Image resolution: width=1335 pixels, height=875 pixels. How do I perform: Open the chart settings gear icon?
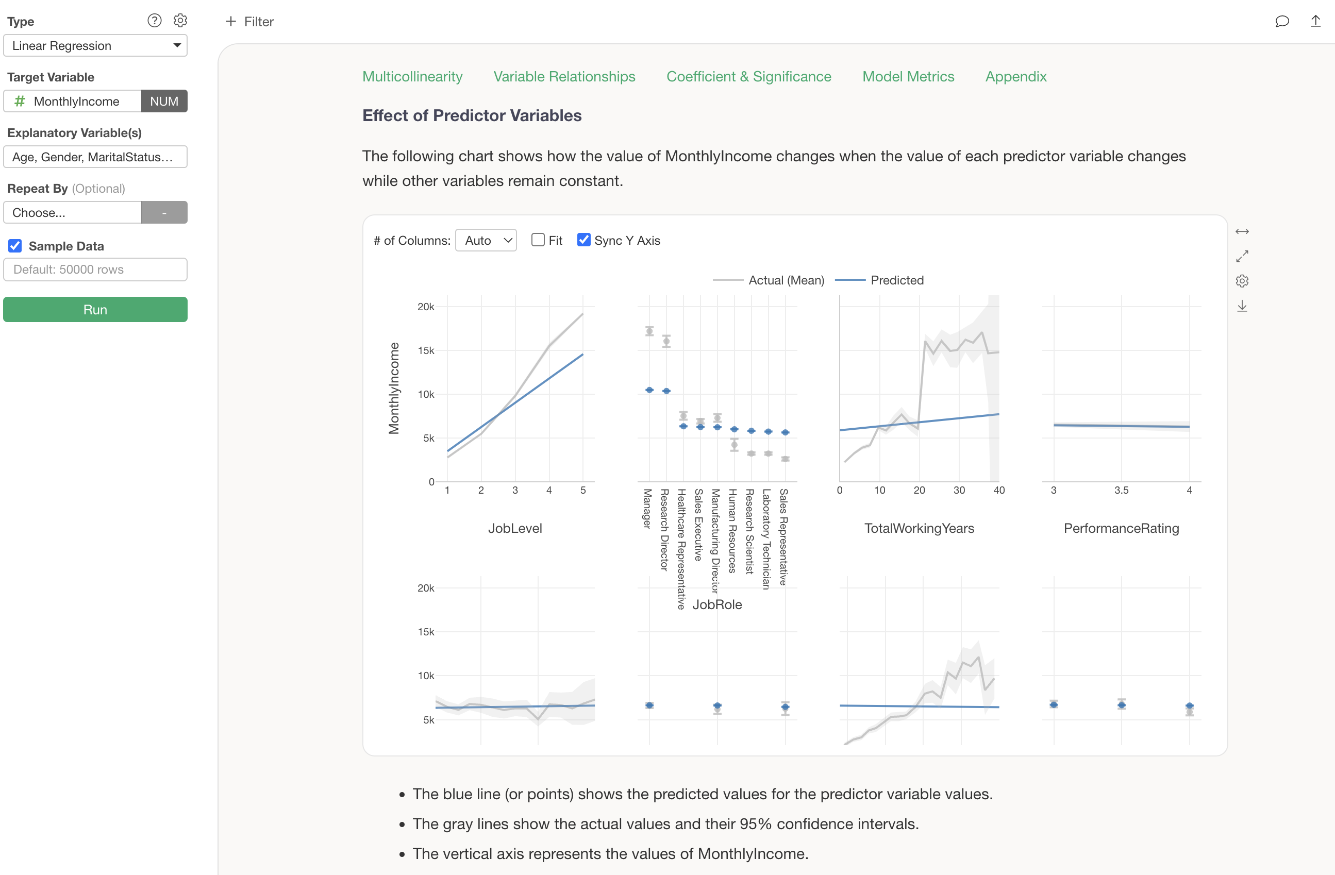(1242, 280)
